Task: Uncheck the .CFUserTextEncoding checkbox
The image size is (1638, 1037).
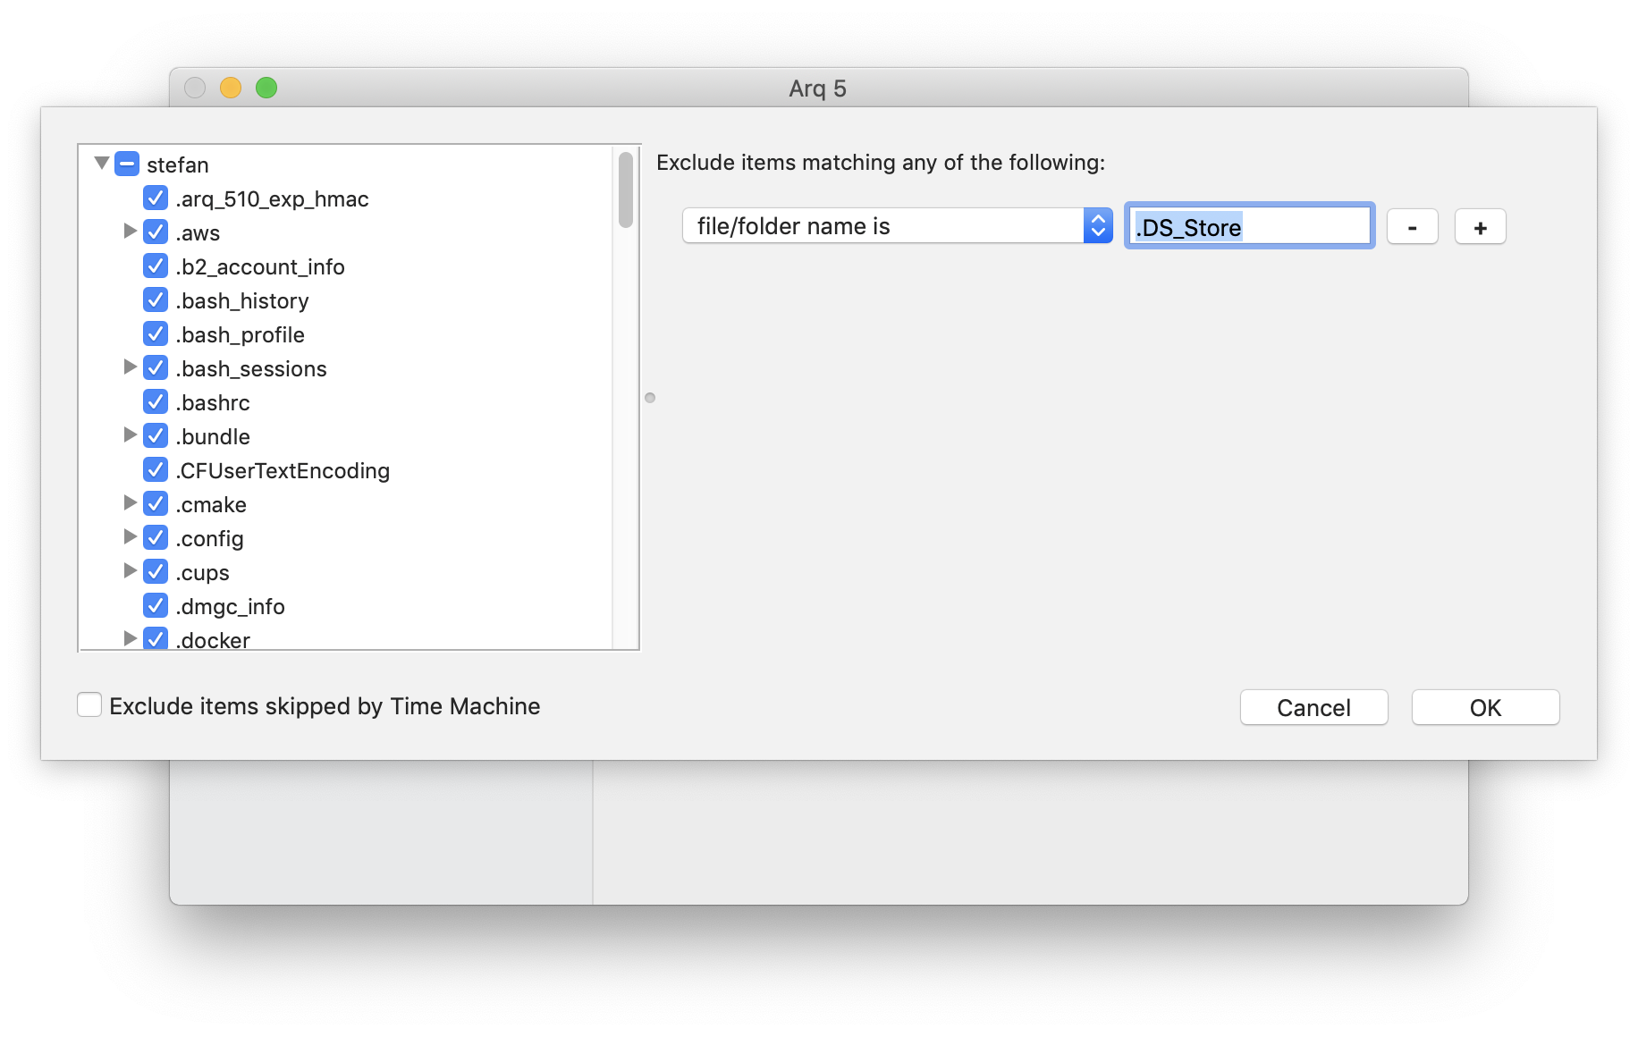Action: [x=156, y=469]
